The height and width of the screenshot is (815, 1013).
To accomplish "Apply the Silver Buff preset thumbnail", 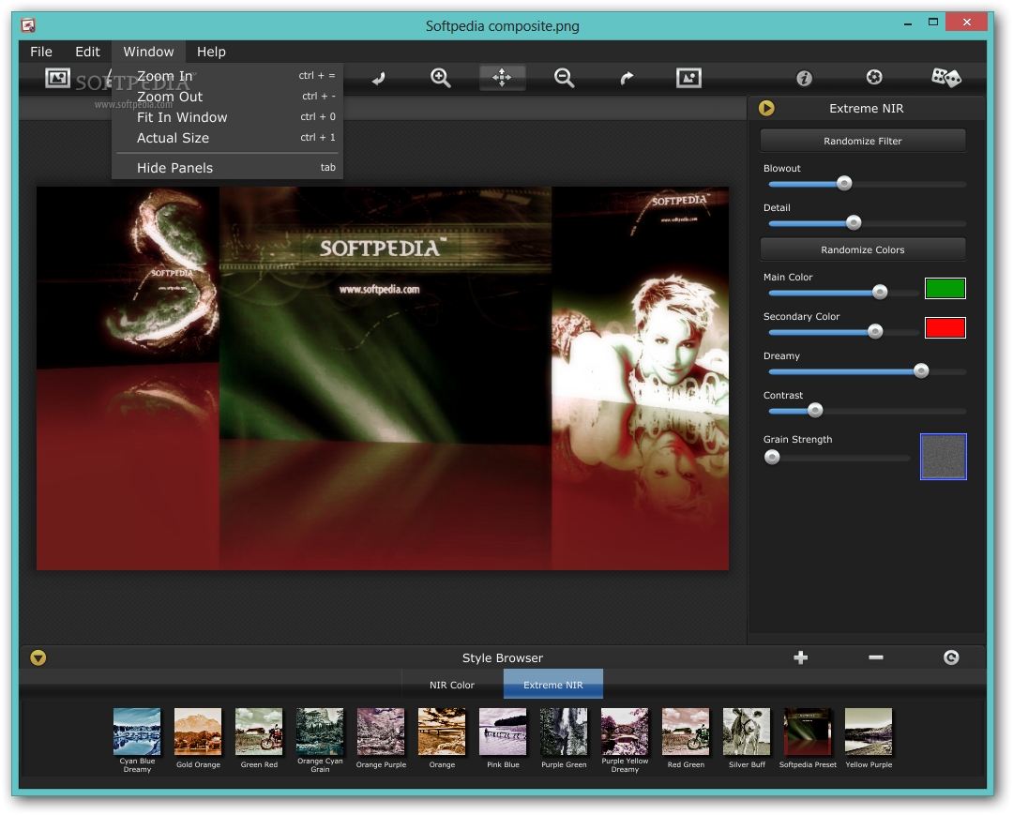I will click(x=747, y=732).
